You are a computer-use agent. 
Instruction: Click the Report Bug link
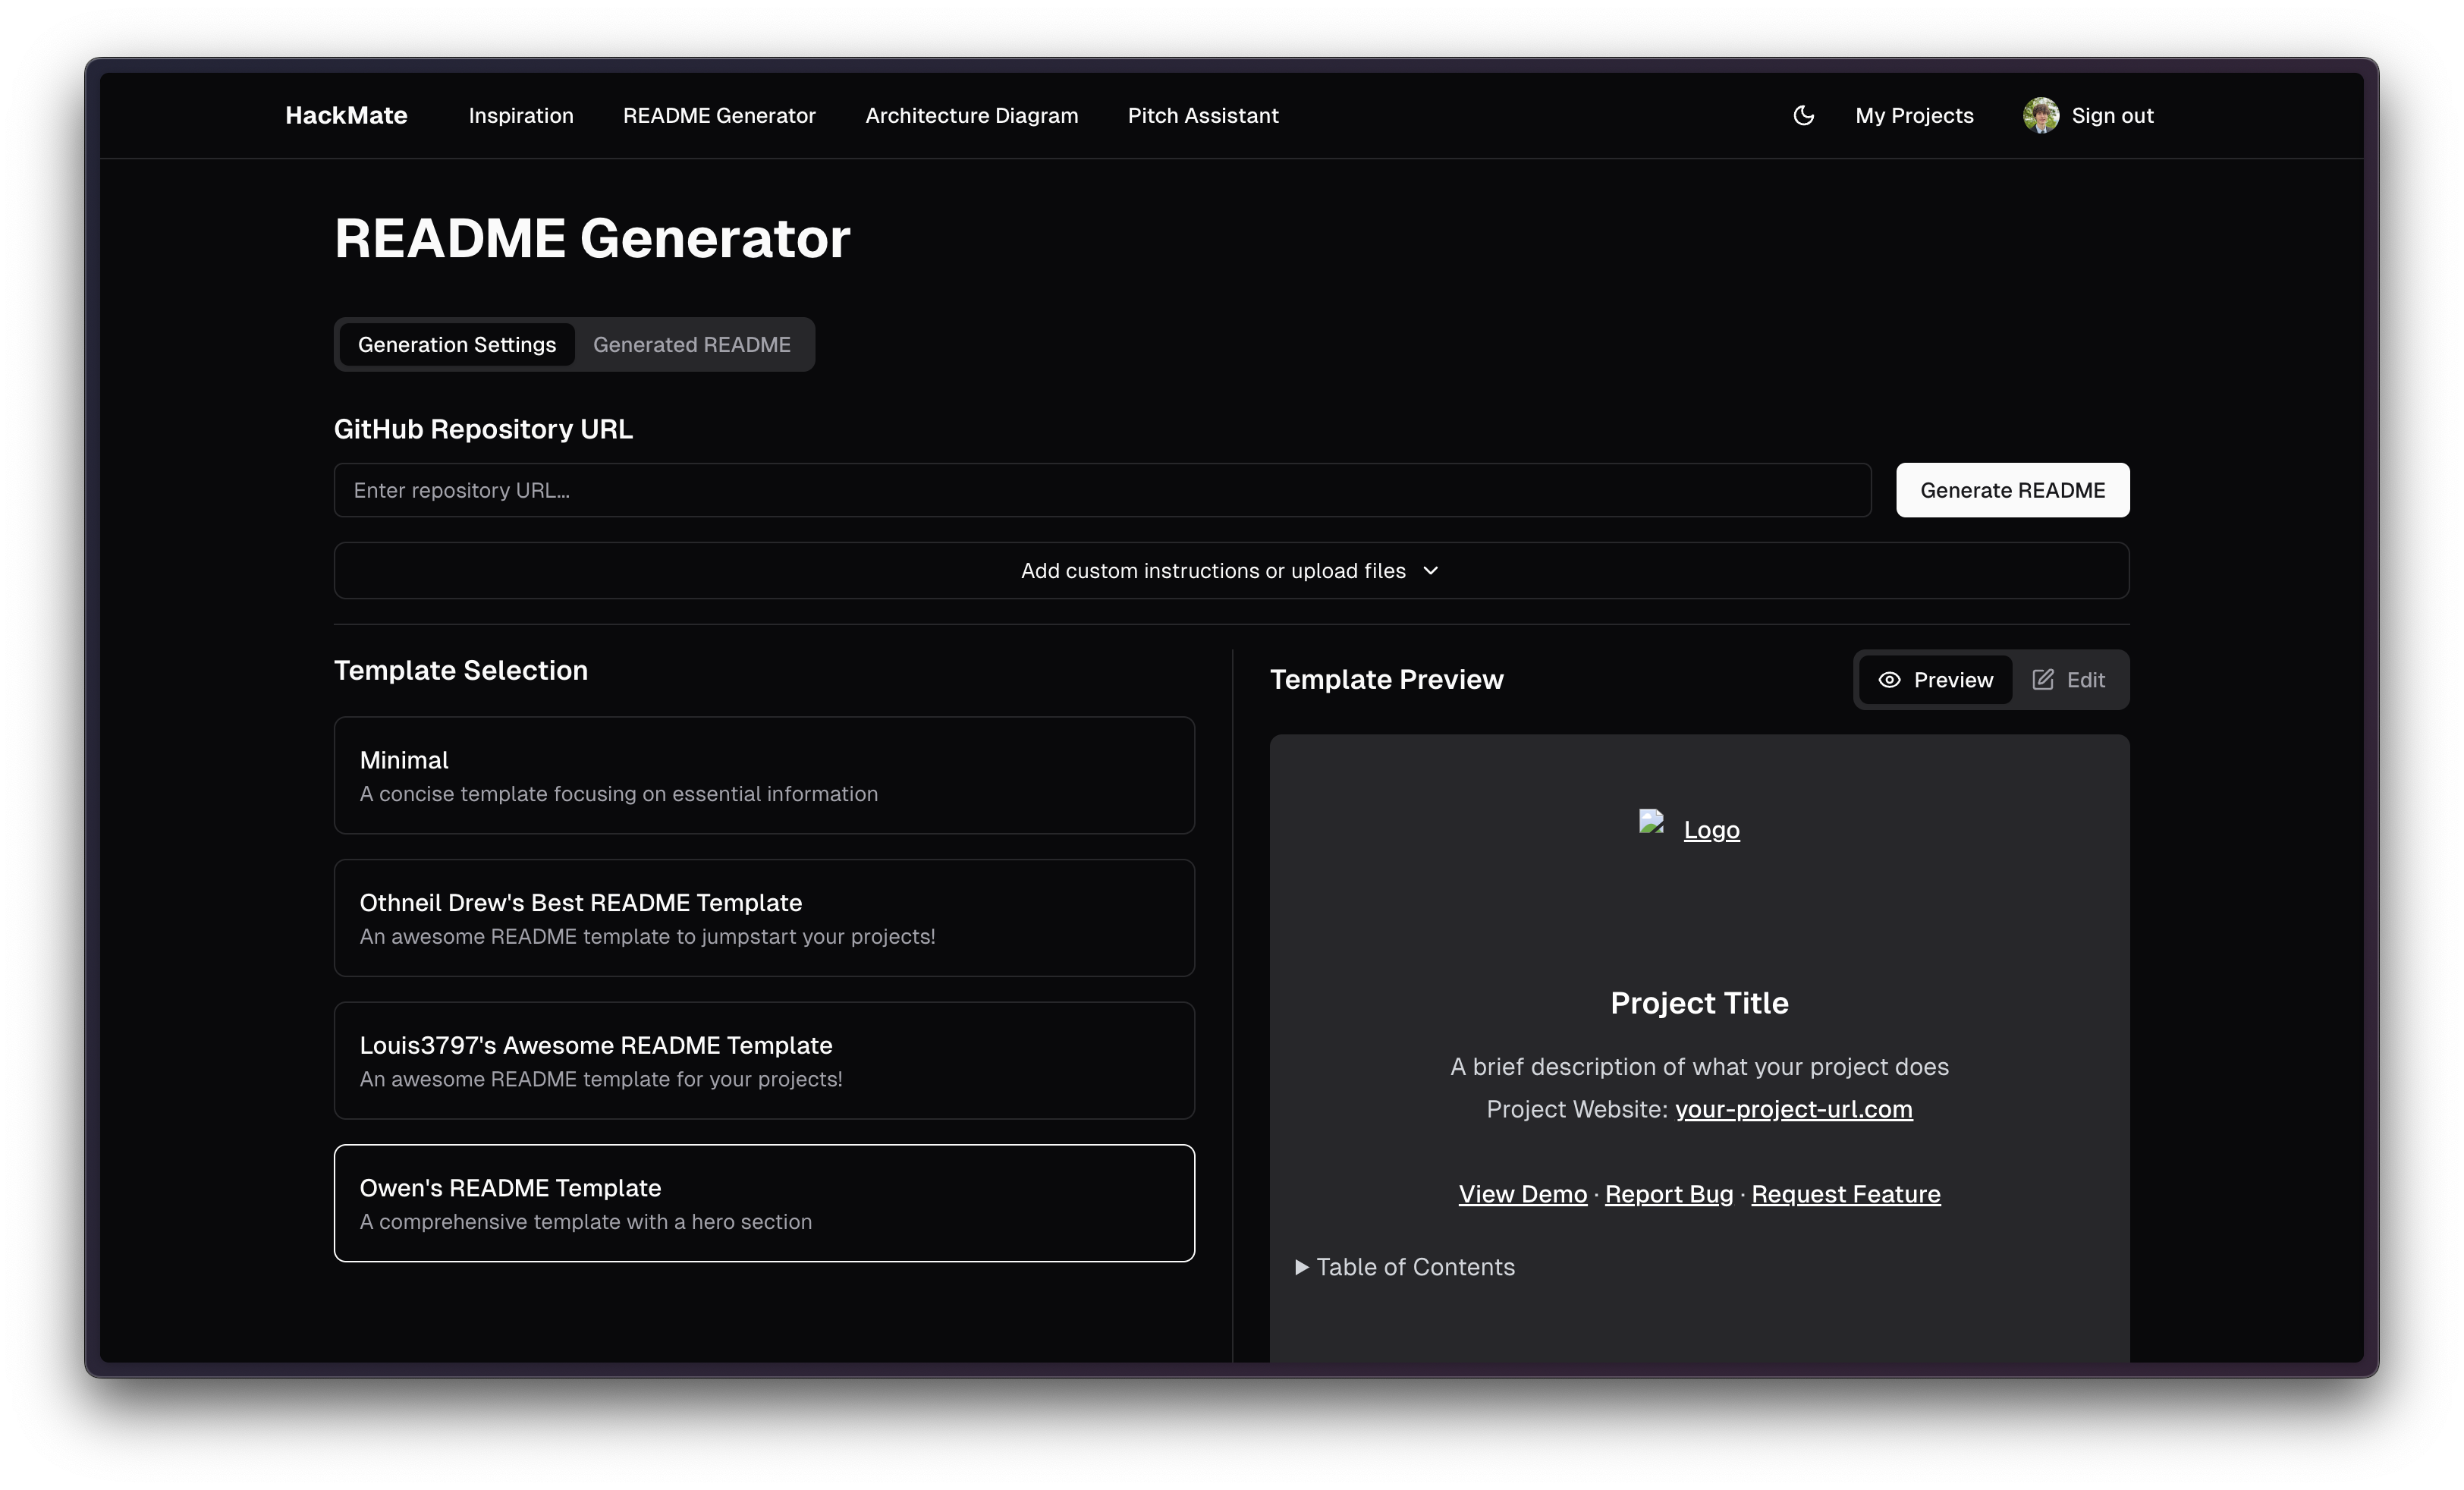coord(1668,1194)
